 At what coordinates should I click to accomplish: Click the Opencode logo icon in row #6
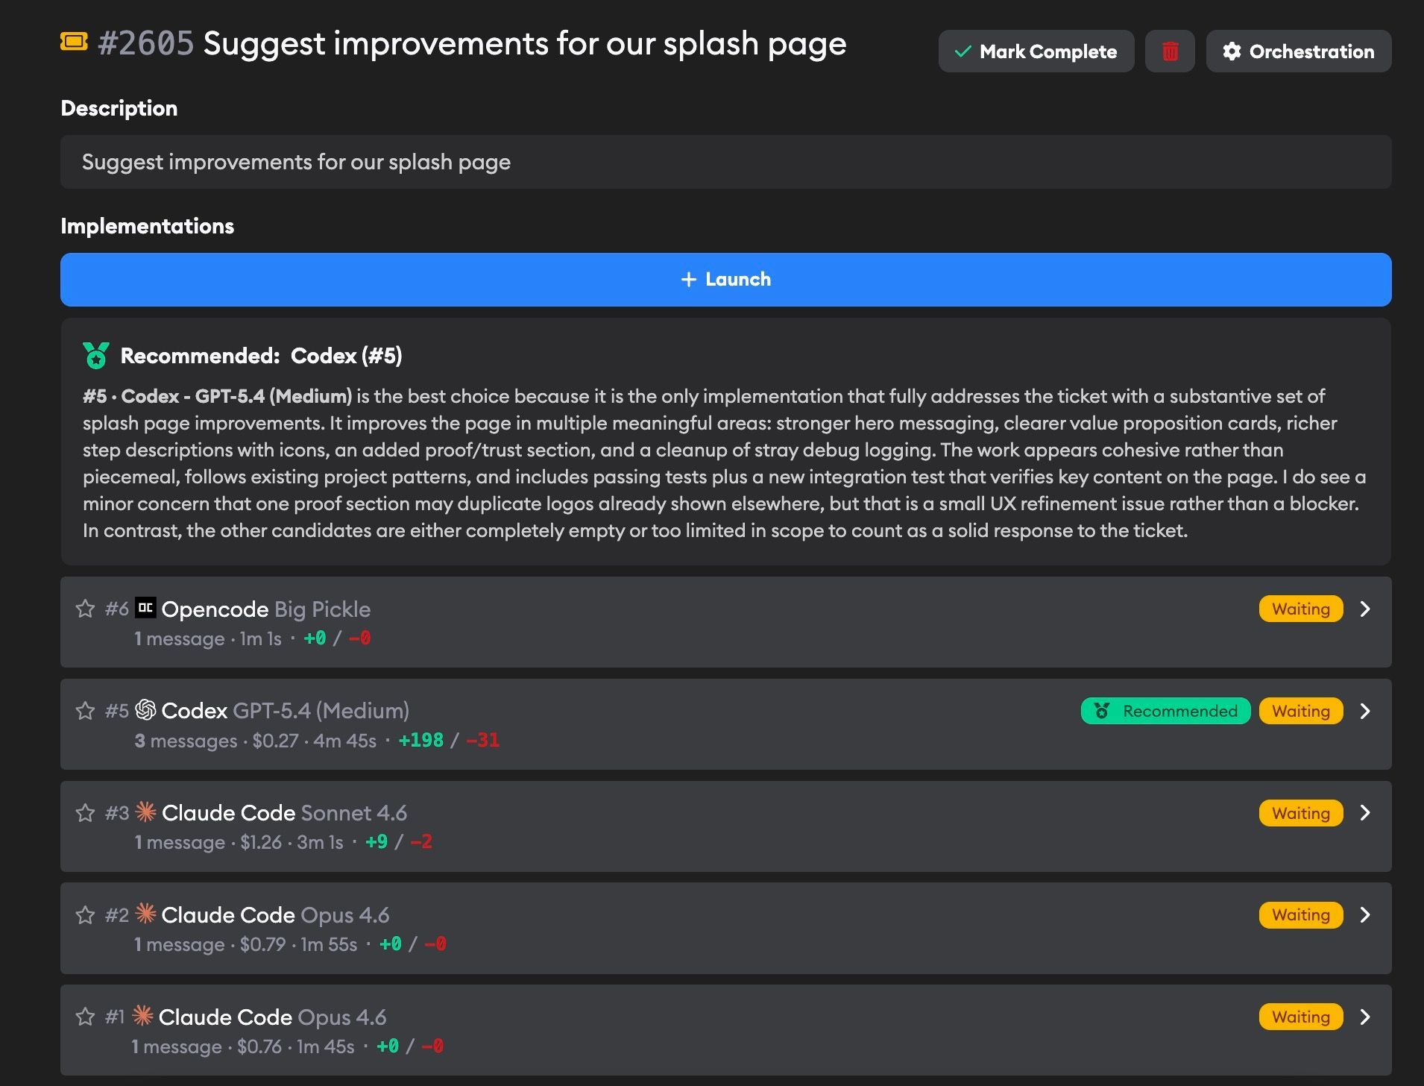(x=145, y=608)
